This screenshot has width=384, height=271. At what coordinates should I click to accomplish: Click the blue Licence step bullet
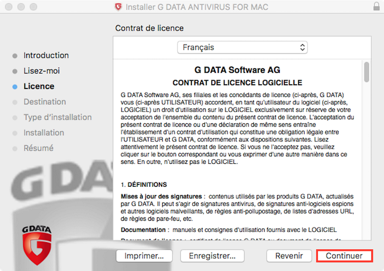point(15,87)
